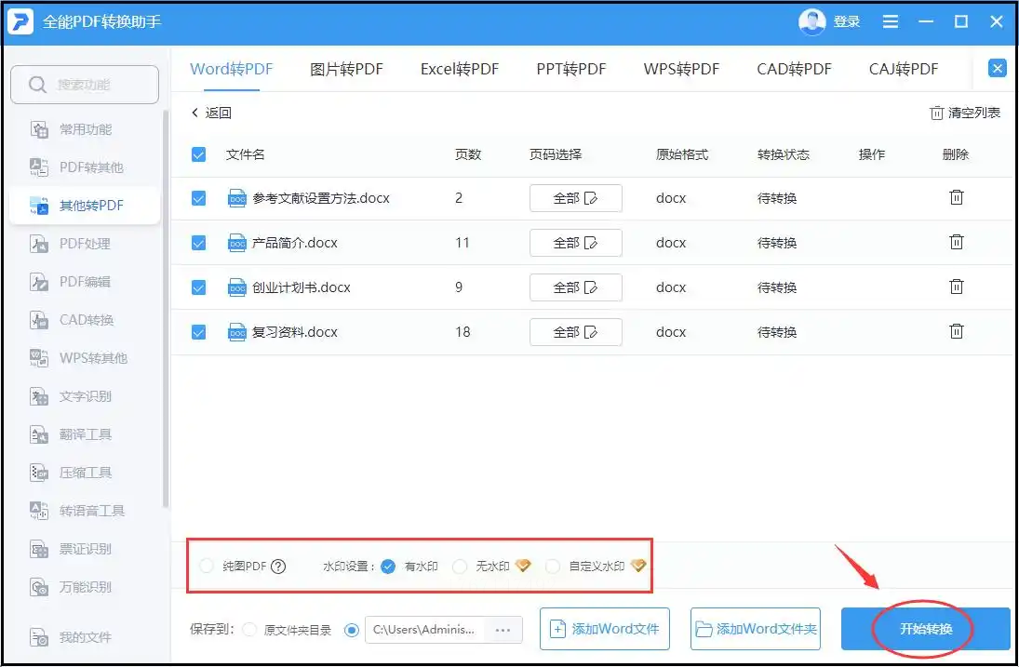This screenshot has height=667, width=1019.
Task: Click file name 创业计划书.docx
Action: 302,287
